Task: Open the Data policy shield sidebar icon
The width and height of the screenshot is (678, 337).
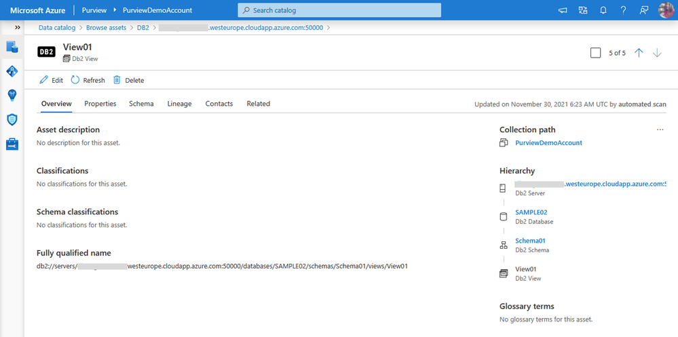Action: (12, 119)
